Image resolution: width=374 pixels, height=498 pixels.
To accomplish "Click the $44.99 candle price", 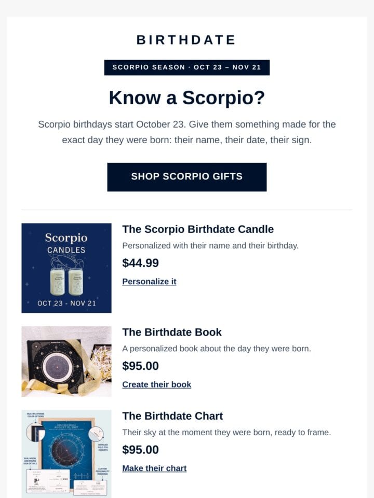I will [x=140, y=263].
